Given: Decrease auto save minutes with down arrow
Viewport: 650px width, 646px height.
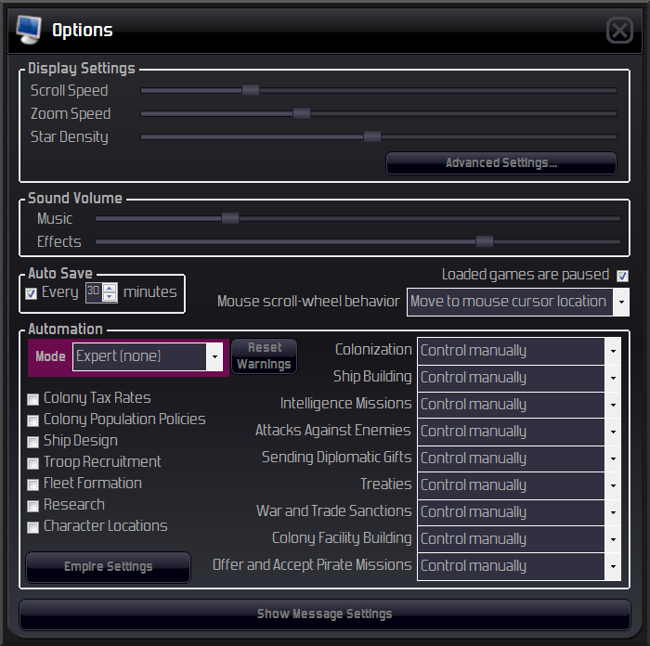Looking at the screenshot, I should coord(110,297).
